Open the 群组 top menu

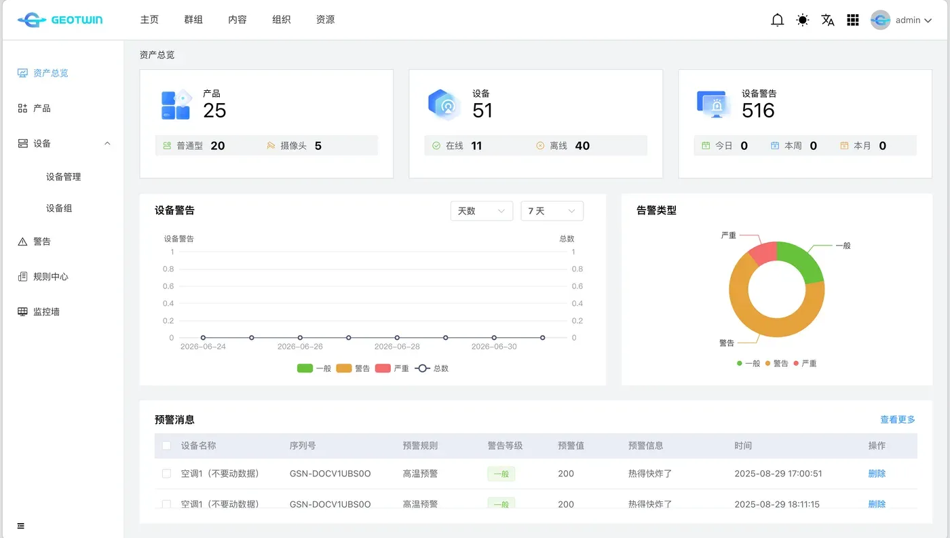[x=193, y=20]
